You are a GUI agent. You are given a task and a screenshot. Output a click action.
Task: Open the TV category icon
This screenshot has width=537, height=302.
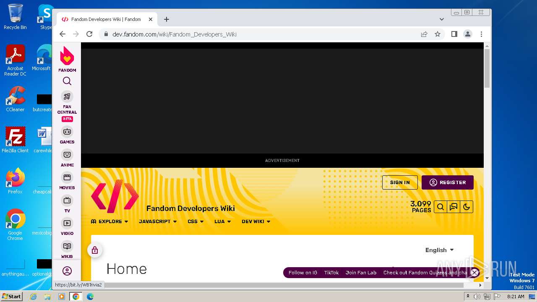pos(67,200)
